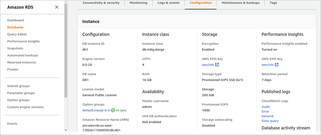Screen dimensions: 321x135
Task: View the Slow query log link
Action: pyautogui.click(x=270, y=121)
